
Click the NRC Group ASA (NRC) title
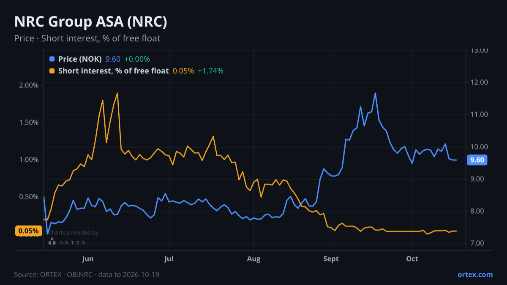coord(90,22)
